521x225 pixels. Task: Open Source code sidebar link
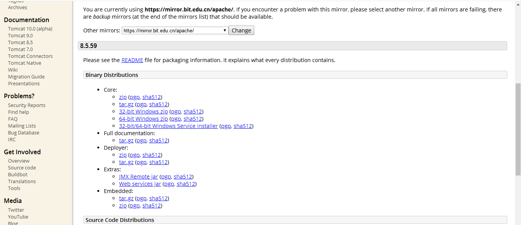point(22,168)
